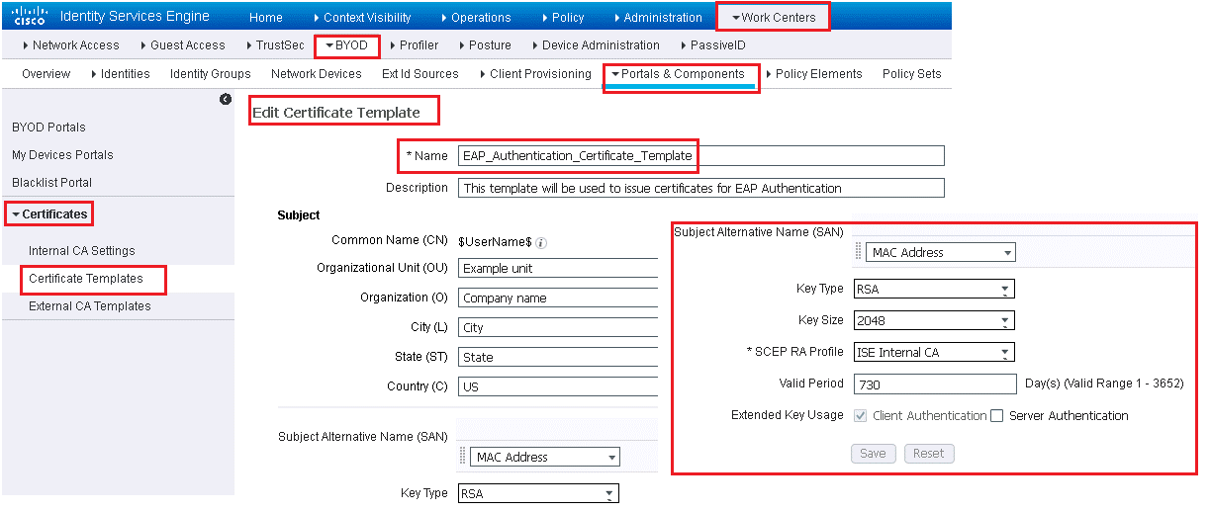This screenshot has width=1210, height=512.
Task: Click Organizational Unit field
Action: pyautogui.click(x=558, y=268)
